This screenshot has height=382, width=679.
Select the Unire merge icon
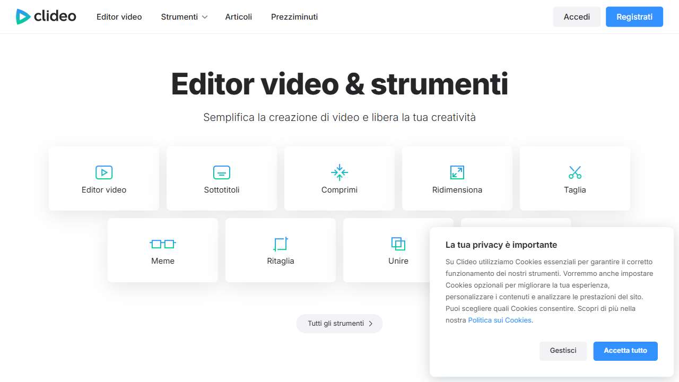(398, 244)
